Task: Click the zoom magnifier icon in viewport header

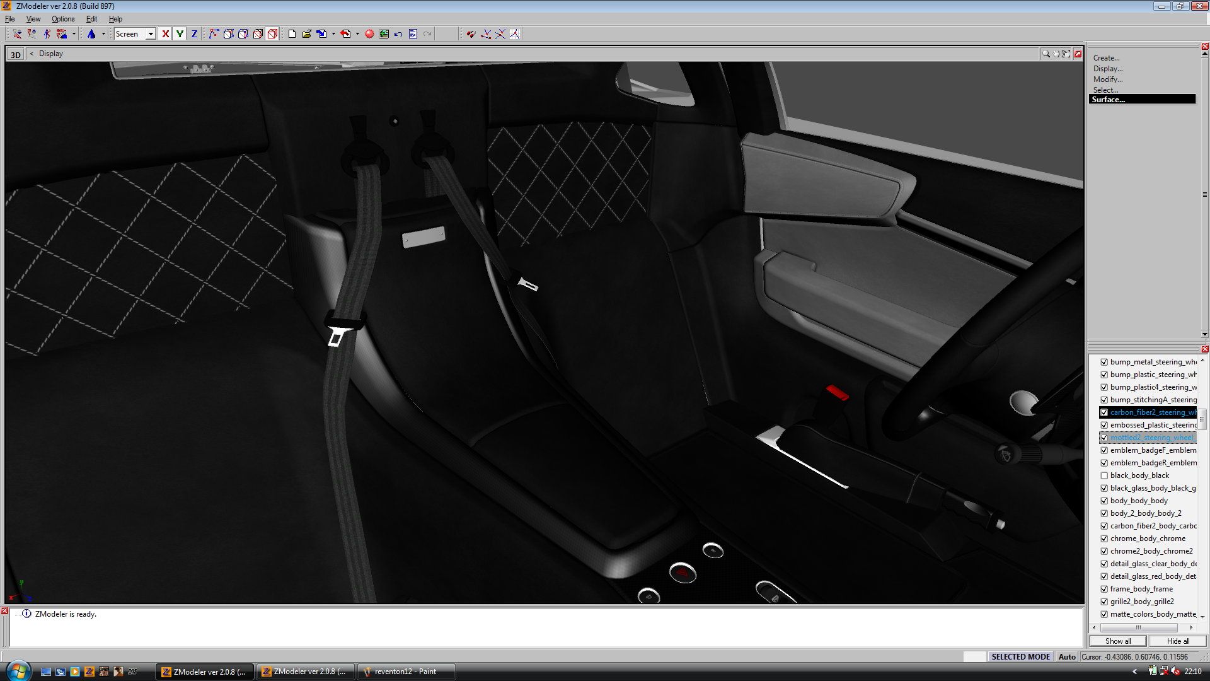Action: 1046,54
